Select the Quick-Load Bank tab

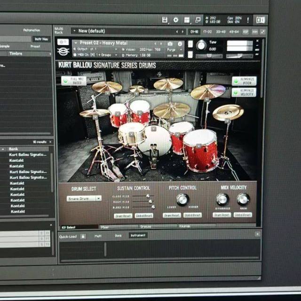click(x=118, y=236)
